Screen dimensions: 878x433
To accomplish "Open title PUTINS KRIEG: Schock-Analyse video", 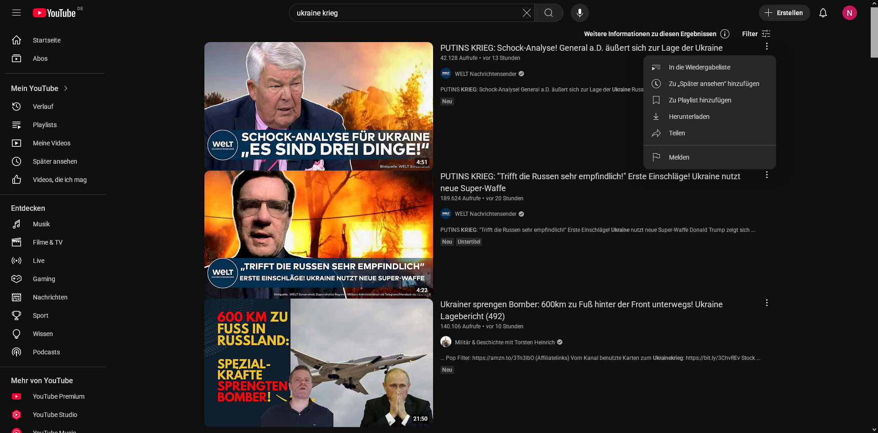I will pyautogui.click(x=581, y=48).
